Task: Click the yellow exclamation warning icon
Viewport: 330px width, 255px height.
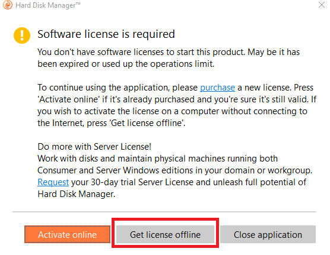Action: click(22, 35)
